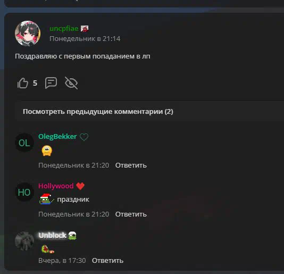Image resolution: width=284 pixels, height=274 pixels.
Task: Click the outline heart beside OlegBekker
Action: [84, 137]
